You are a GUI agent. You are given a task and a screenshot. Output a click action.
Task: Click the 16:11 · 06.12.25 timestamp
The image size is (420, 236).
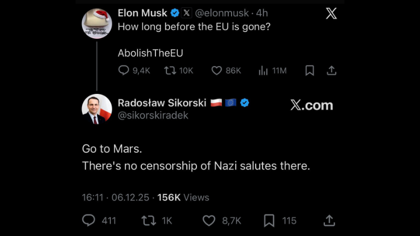click(116, 197)
